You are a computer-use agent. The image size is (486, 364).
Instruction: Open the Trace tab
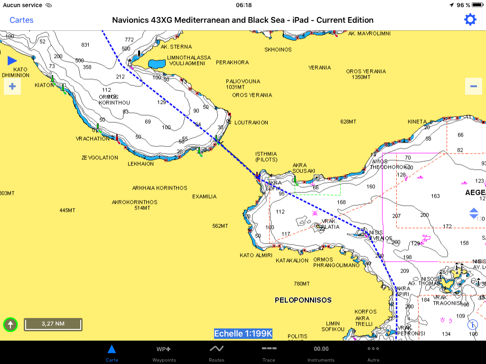coord(269,353)
